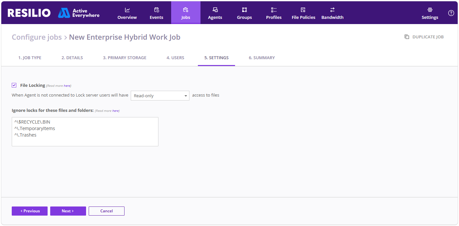Click the ^\$RECYCLE\.BIN line
The width and height of the screenshot is (459, 226).
pos(32,122)
